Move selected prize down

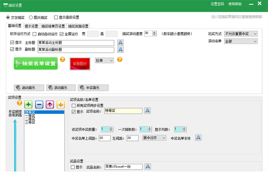(60, 104)
